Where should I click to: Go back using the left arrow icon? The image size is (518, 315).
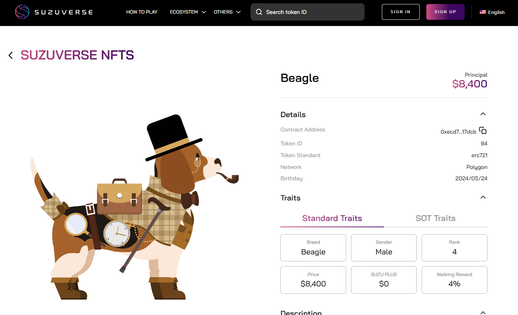coord(11,55)
